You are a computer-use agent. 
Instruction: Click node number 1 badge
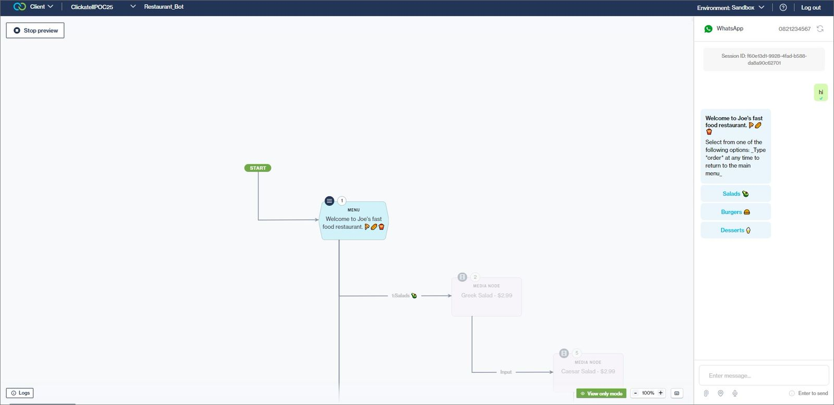point(342,200)
